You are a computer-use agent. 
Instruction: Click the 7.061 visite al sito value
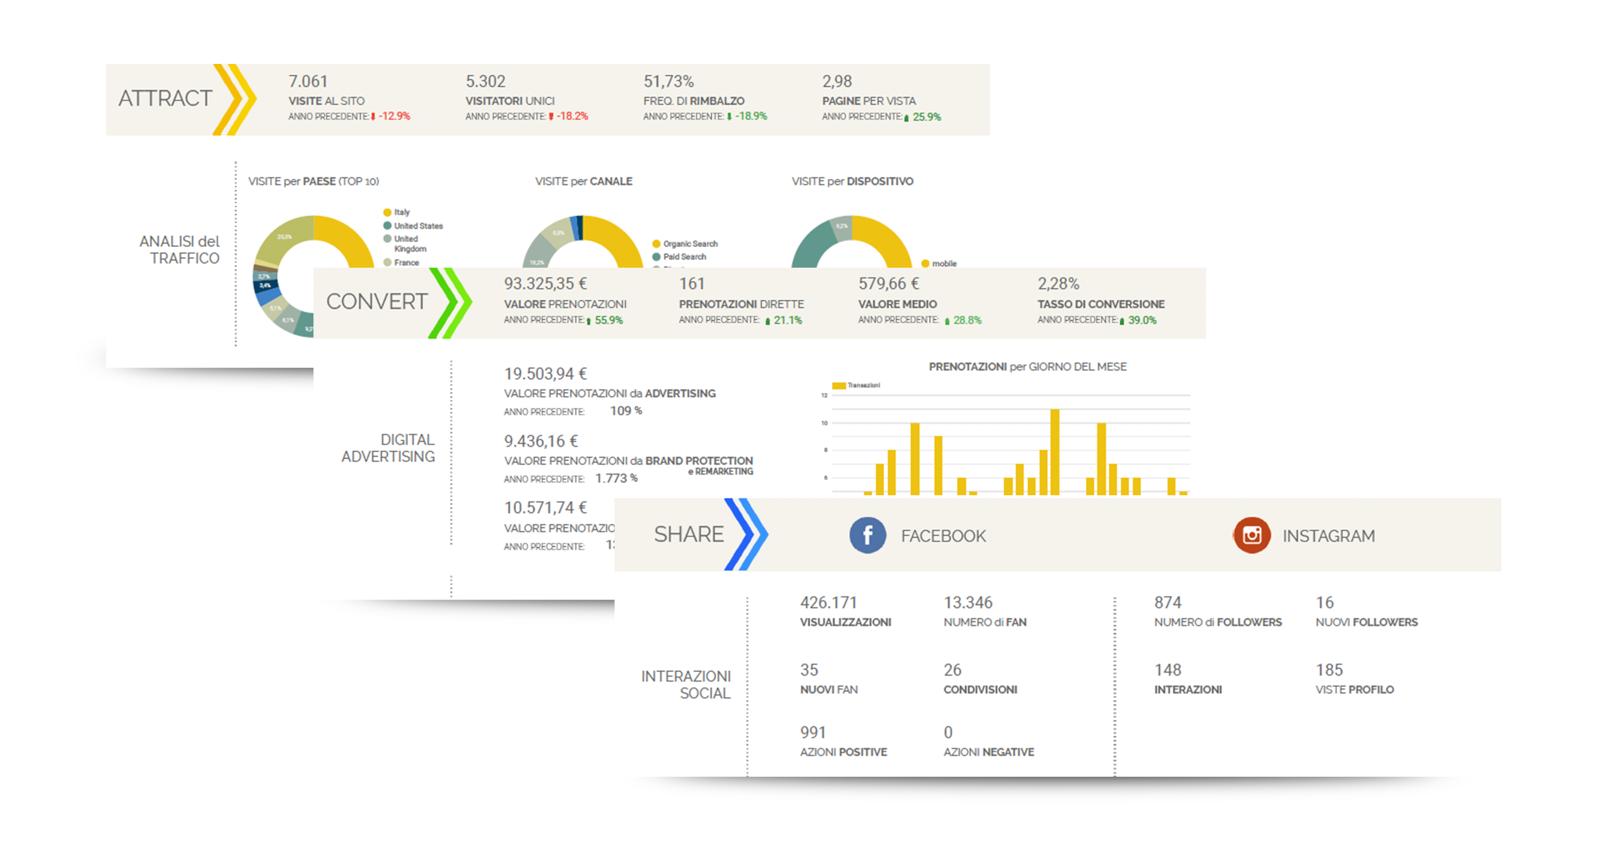click(308, 81)
